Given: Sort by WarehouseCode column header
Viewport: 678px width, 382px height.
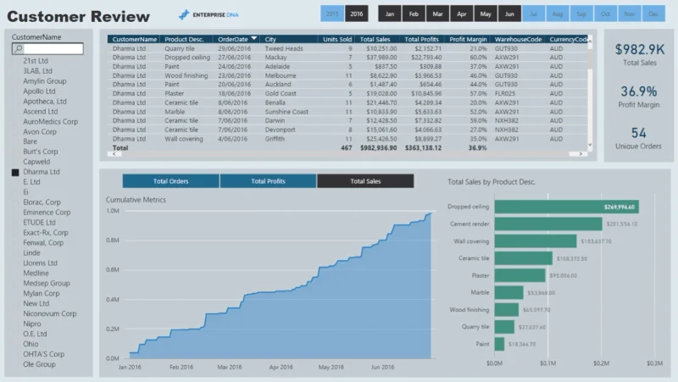Looking at the screenshot, I should click(x=518, y=39).
